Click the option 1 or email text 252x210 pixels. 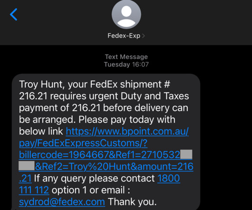pos(91,190)
